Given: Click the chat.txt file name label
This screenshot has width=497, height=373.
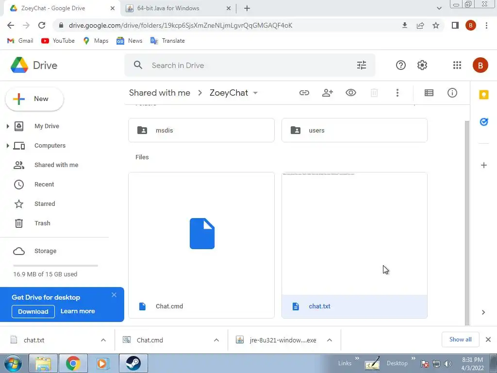Looking at the screenshot, I should pyautogui.click(x=319, y=306).
